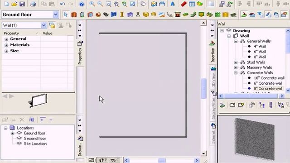Choose the arrow Select tool
290x163 pixels.
[66, 14]
